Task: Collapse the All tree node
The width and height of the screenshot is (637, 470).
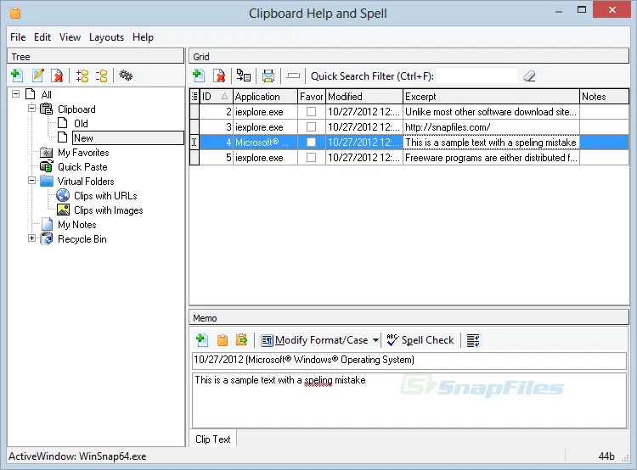Action: pos(16,94)
